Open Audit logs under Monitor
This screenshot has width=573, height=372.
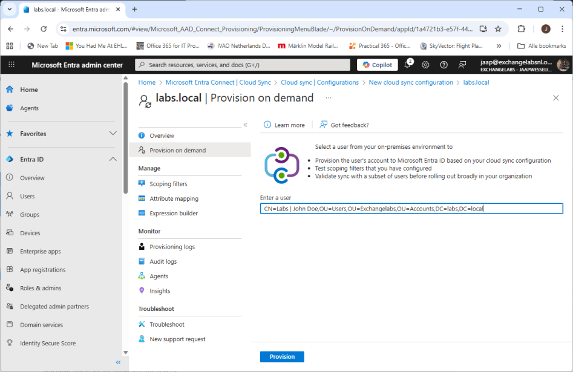click(166, 261)
